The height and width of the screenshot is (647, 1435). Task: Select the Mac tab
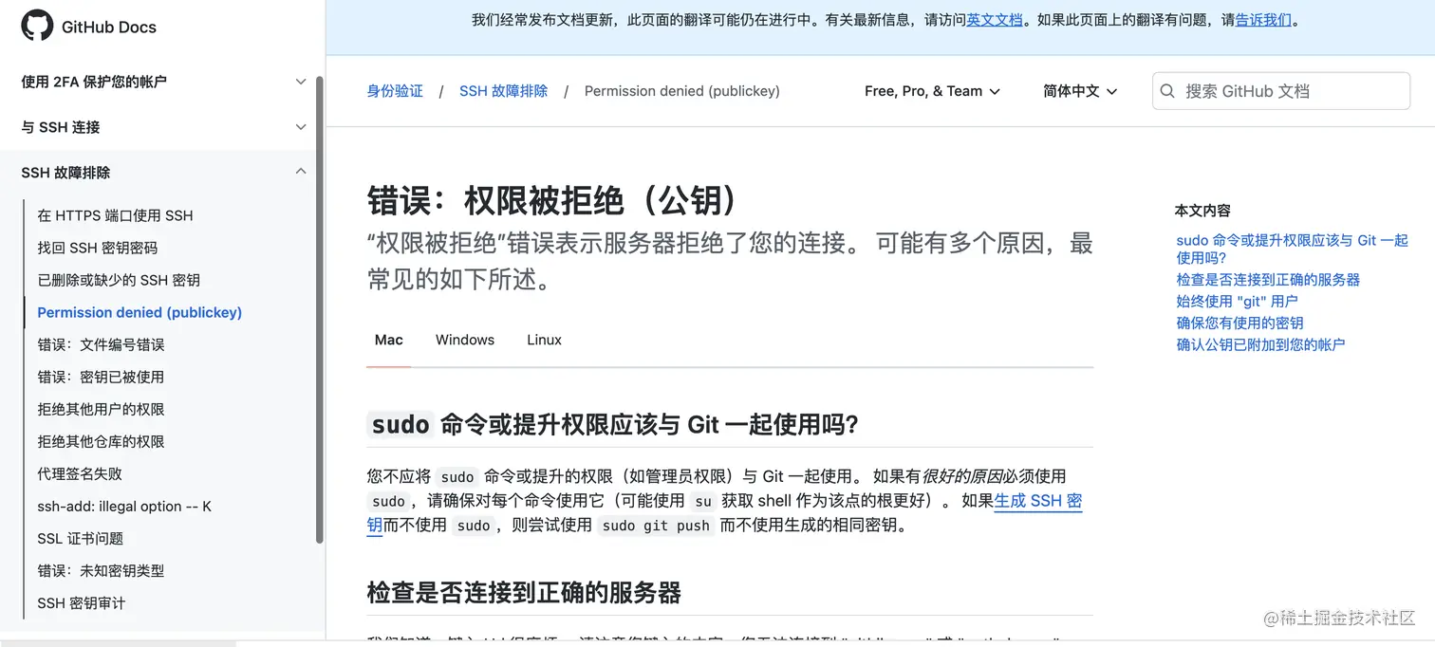[x=388, y=340]
